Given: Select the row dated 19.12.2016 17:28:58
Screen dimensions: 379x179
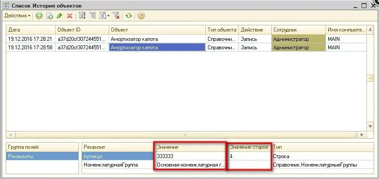Looking at the screenshot, I should (x=186, y=48).
